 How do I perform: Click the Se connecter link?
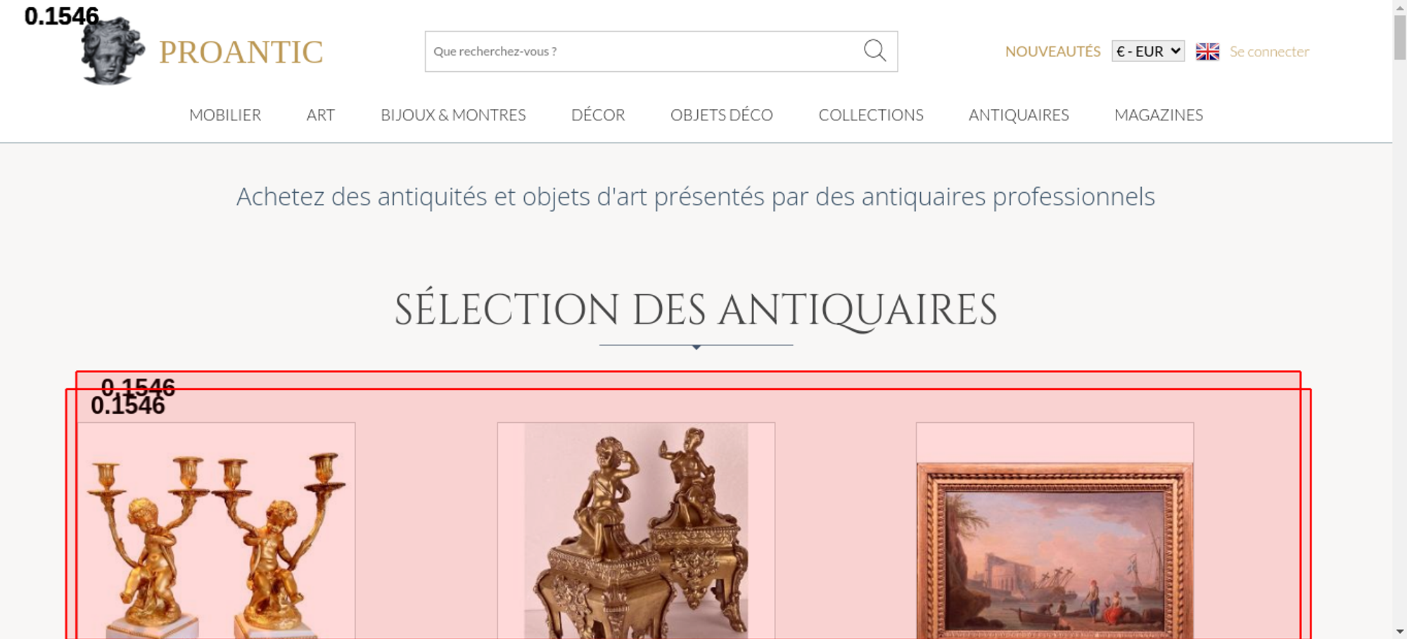pos(1269,51)
